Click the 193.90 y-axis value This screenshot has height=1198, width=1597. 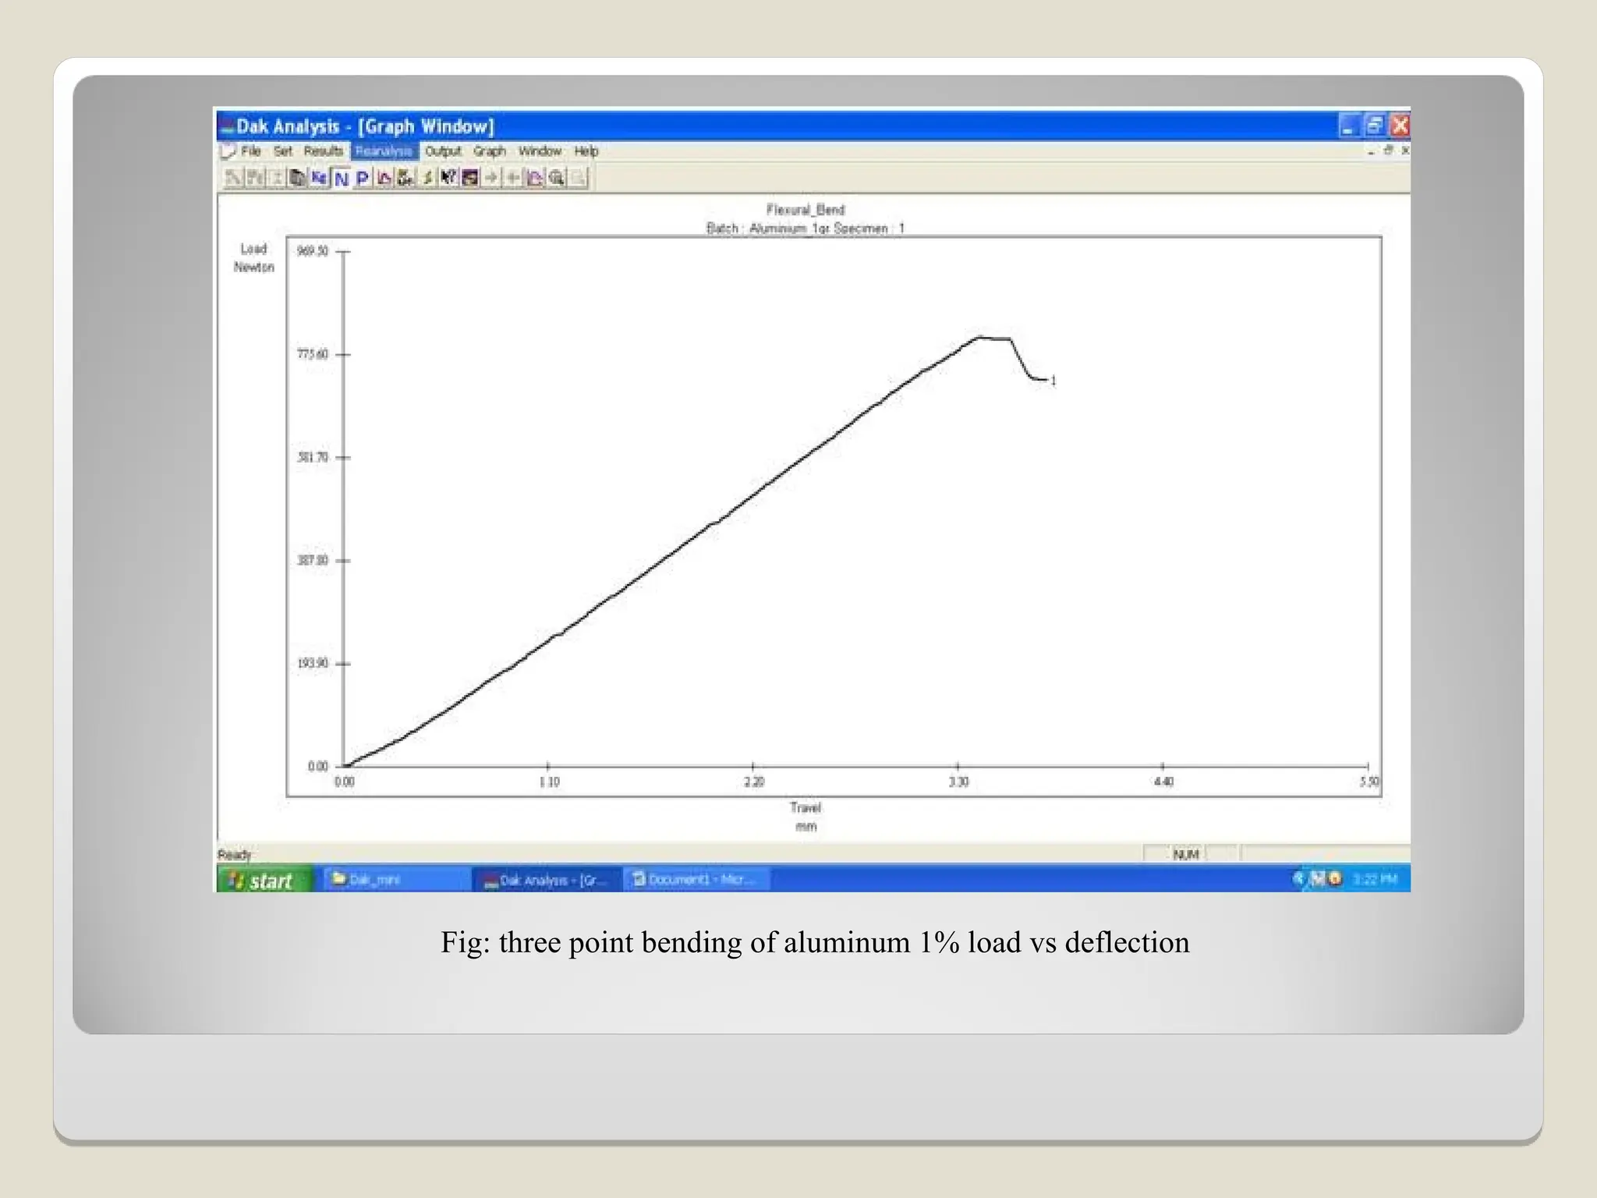(312, 663)
